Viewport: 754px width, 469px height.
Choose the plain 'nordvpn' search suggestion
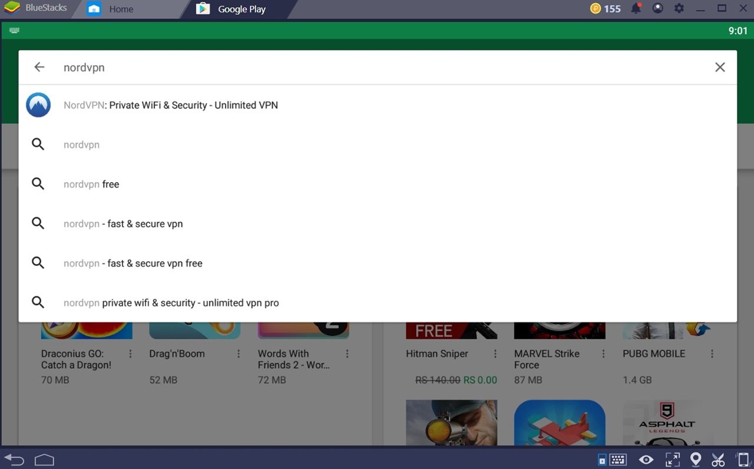(377, 144)
